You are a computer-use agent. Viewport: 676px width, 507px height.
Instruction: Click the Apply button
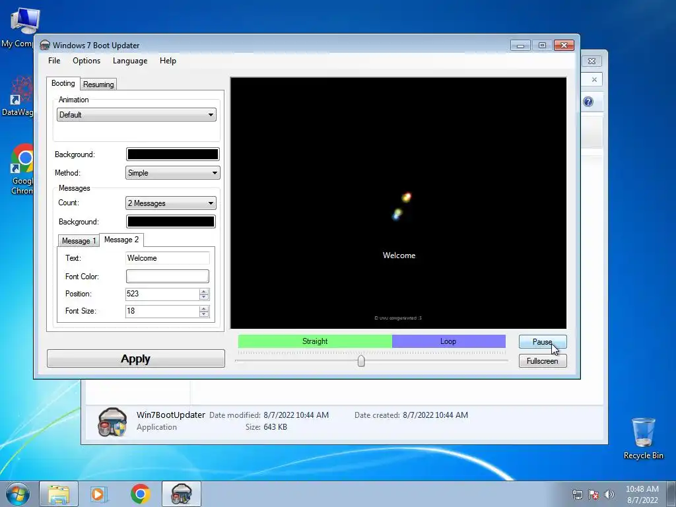coord(136,358)
